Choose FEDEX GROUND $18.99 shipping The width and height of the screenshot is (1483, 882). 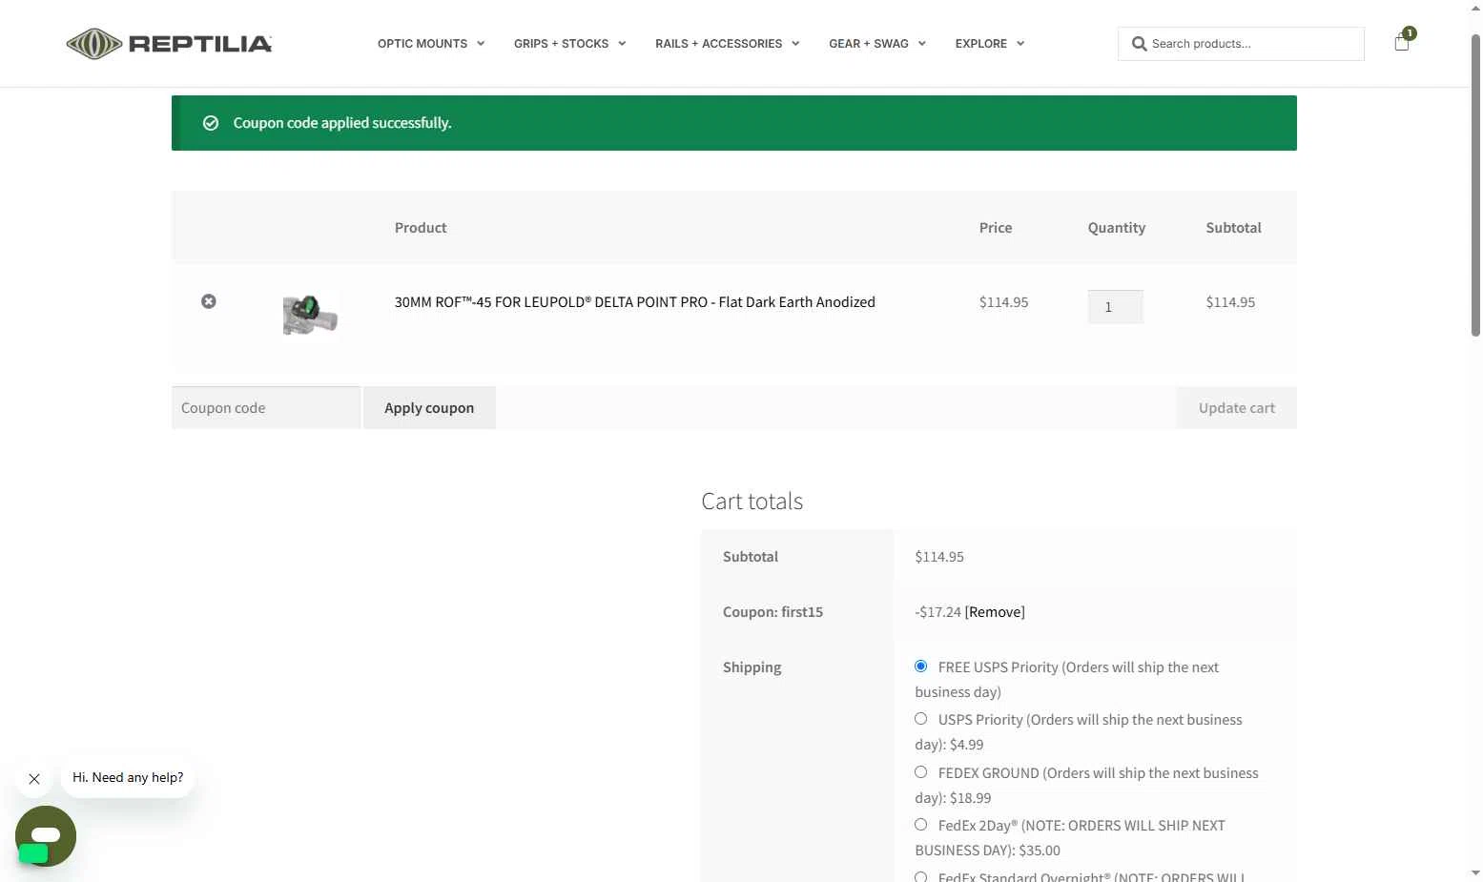920,772
